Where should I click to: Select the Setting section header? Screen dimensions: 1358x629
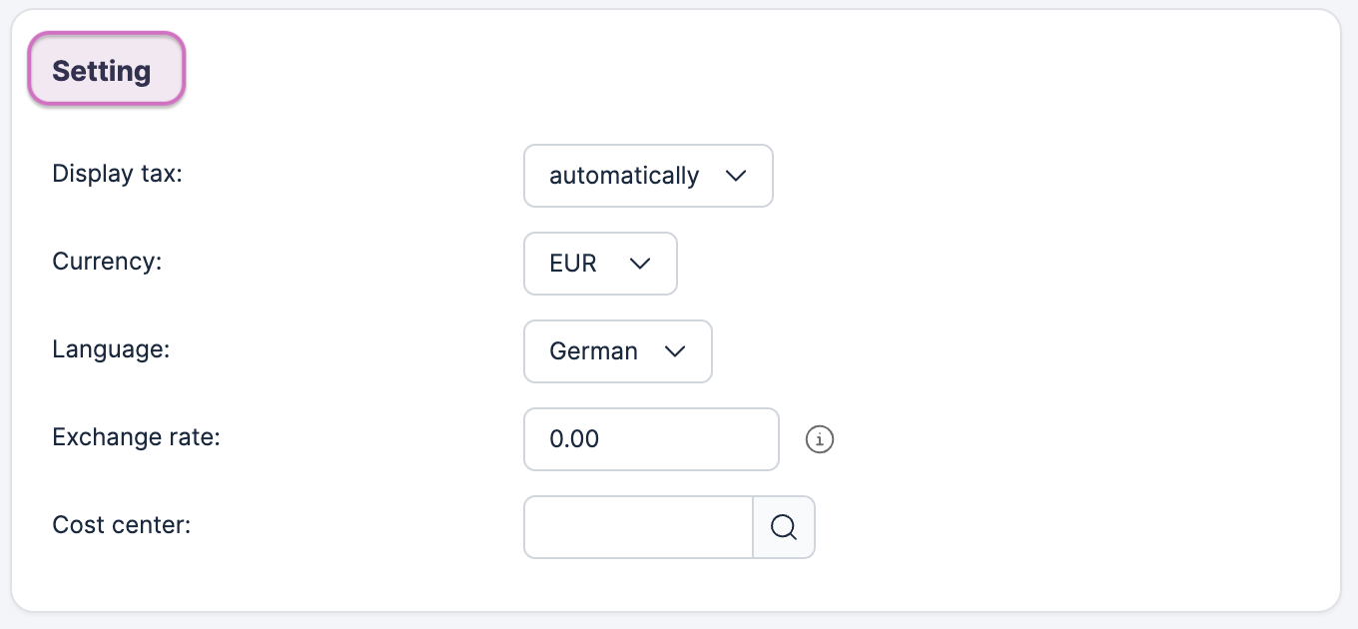pos(106,69)
